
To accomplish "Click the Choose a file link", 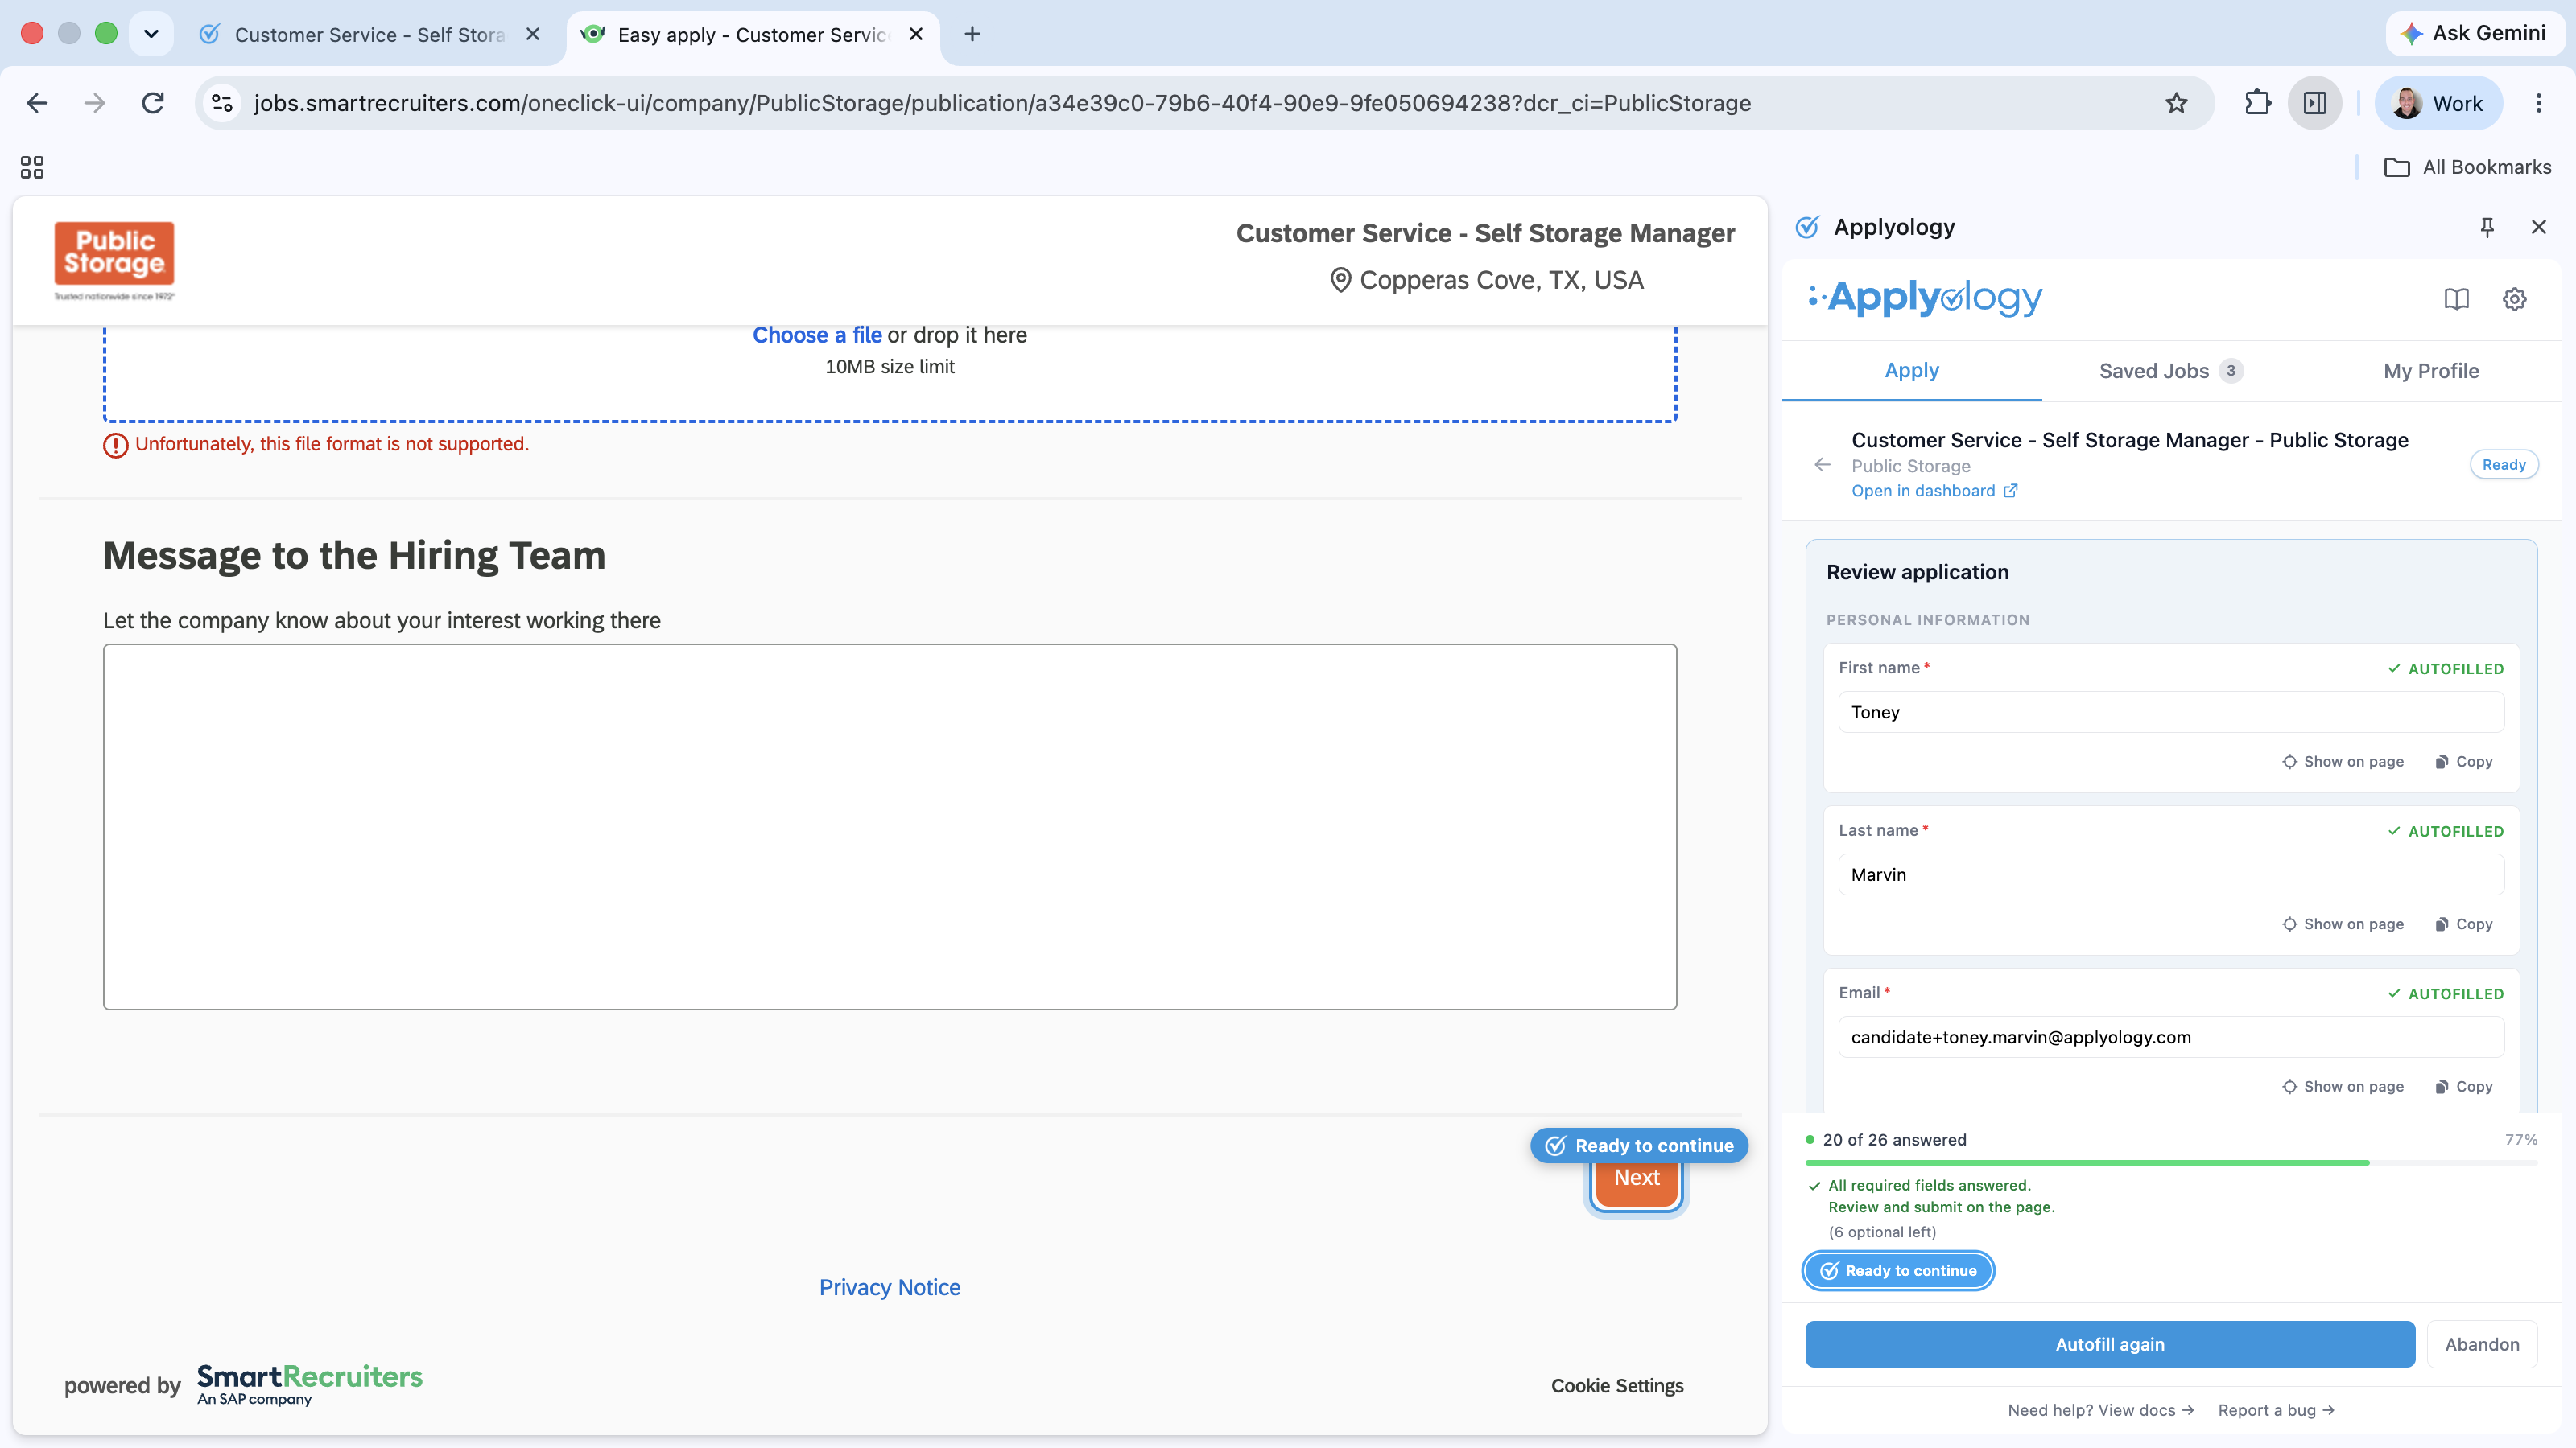I will point(817,335).
